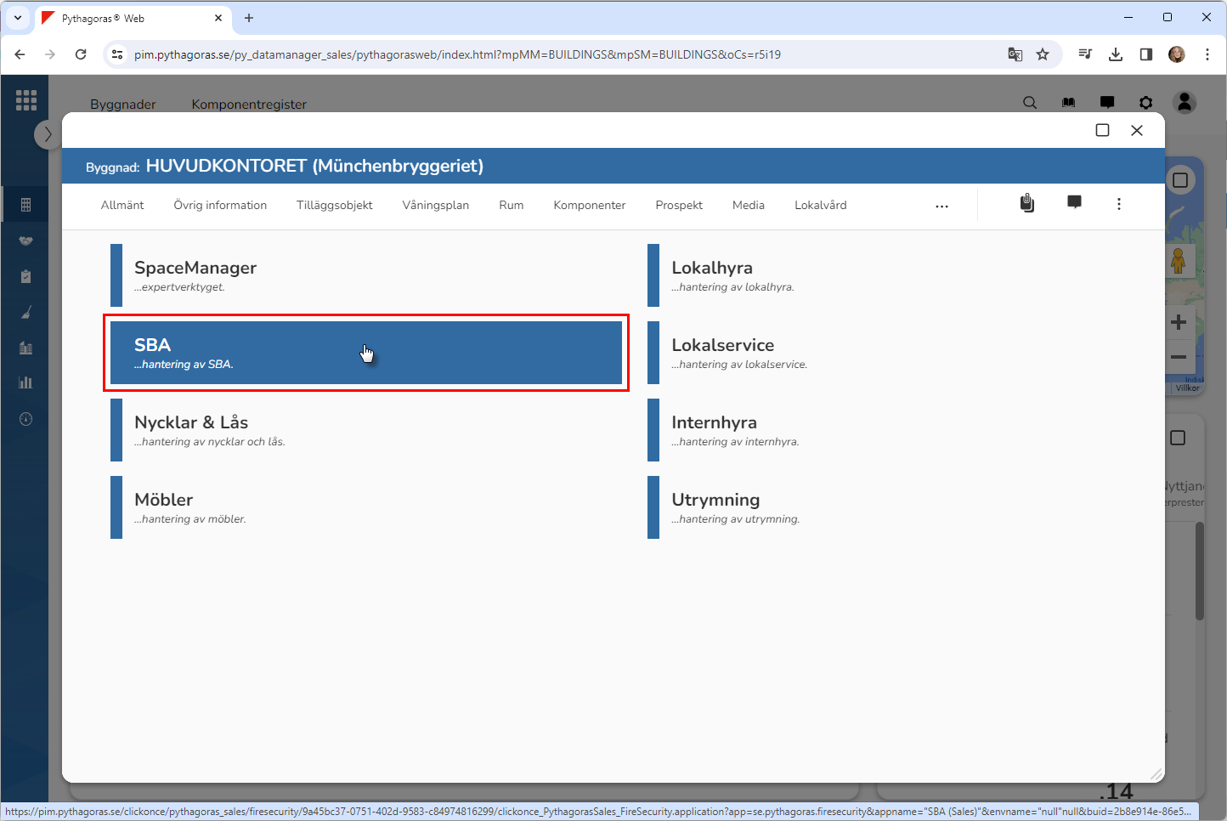Switch to the Våningsplan tab

coord(435,206)
